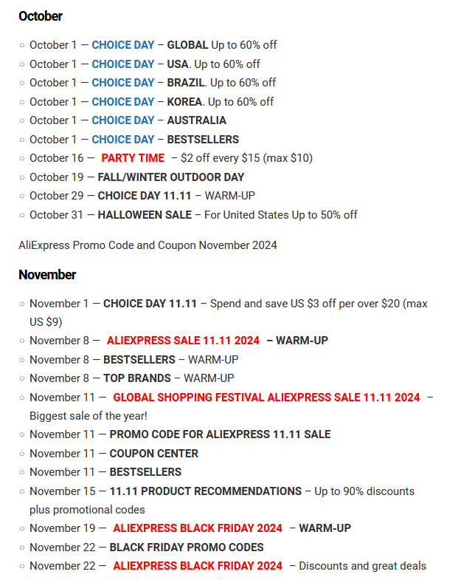Click ALIEXPRESS BLACK FRIDAY 2024 warm-up link
The width and height of the screenshot is (458, 580).
coord(198,528)
